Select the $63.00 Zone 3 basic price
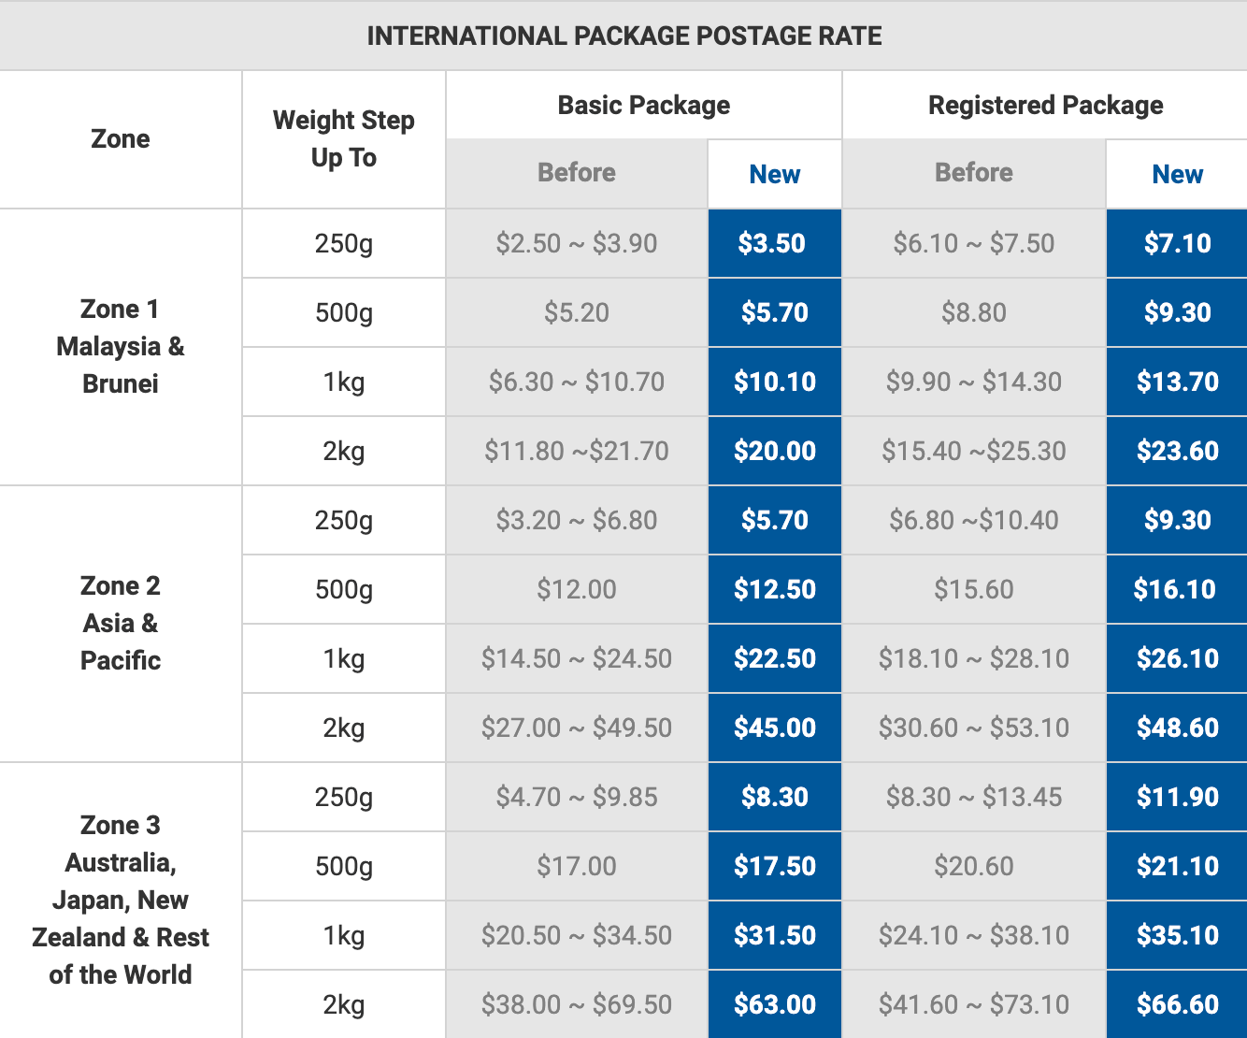 click(775, 1005)
